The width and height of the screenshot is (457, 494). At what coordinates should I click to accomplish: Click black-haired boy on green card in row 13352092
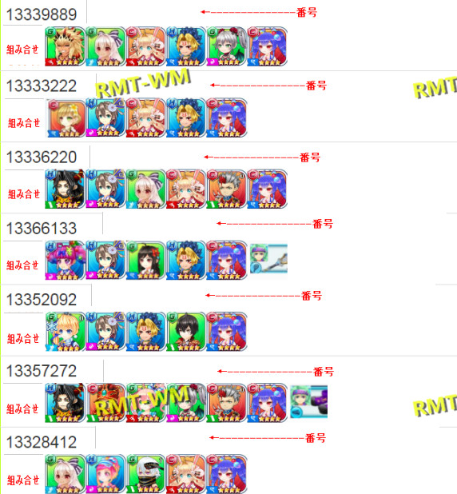186,332
